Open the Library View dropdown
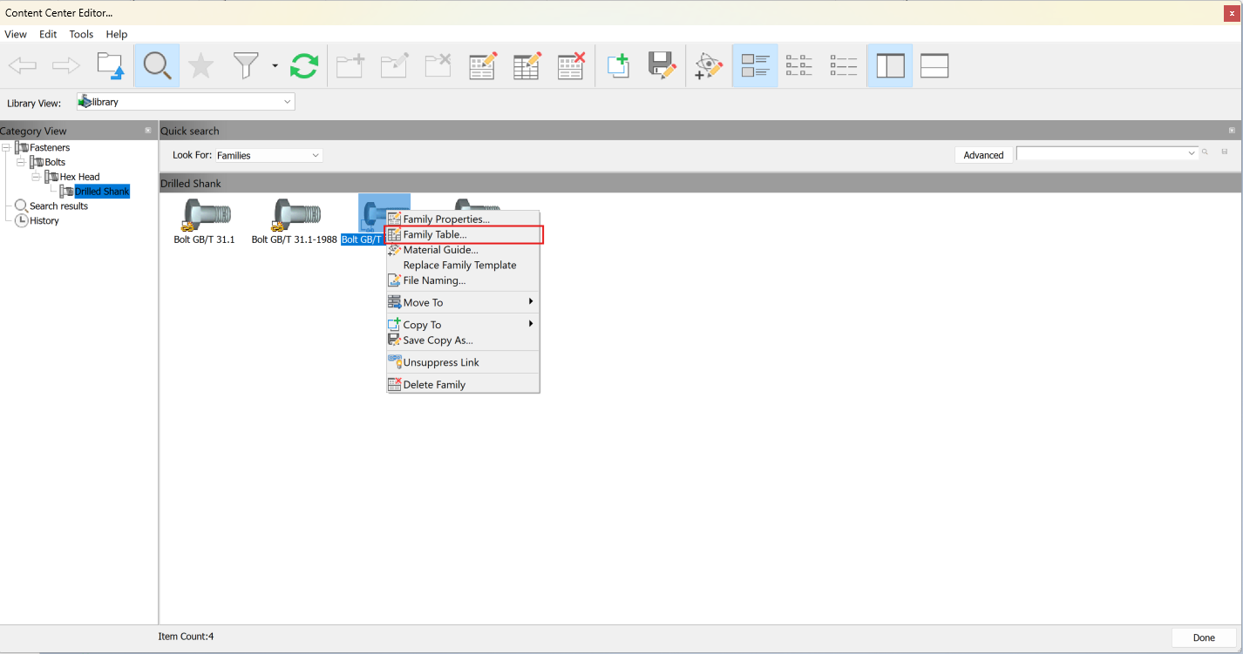Viewport: 1243px width, 654px height. (287, 101)
